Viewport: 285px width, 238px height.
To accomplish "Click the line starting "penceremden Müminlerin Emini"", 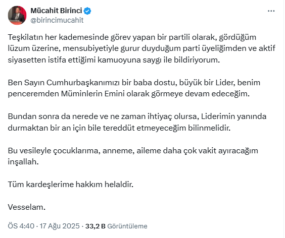I will pyautogui.click(x=129, y=94).
